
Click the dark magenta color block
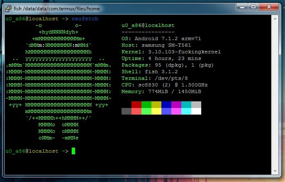pyautogui.click(x=176, y=105)
